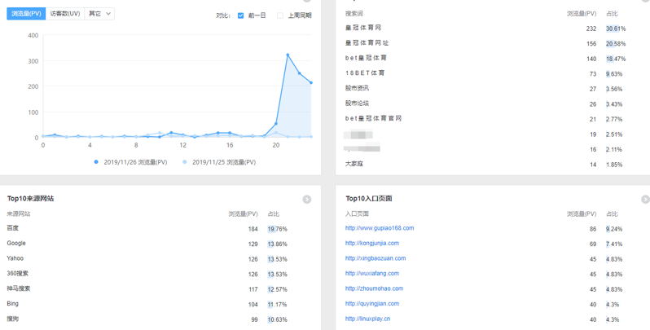Open link http://kongjunjia.com
Screen dimensions: 650x330
click(x=372, y=244)
